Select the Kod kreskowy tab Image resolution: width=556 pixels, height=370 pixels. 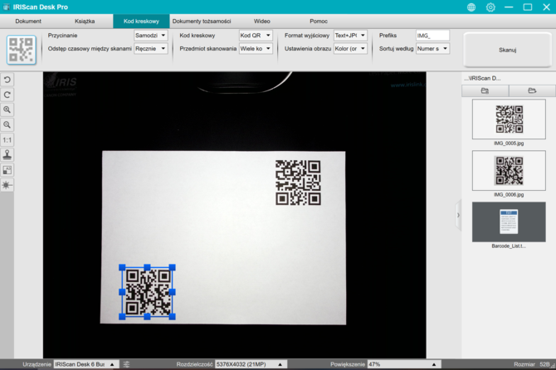pos(141,22)
